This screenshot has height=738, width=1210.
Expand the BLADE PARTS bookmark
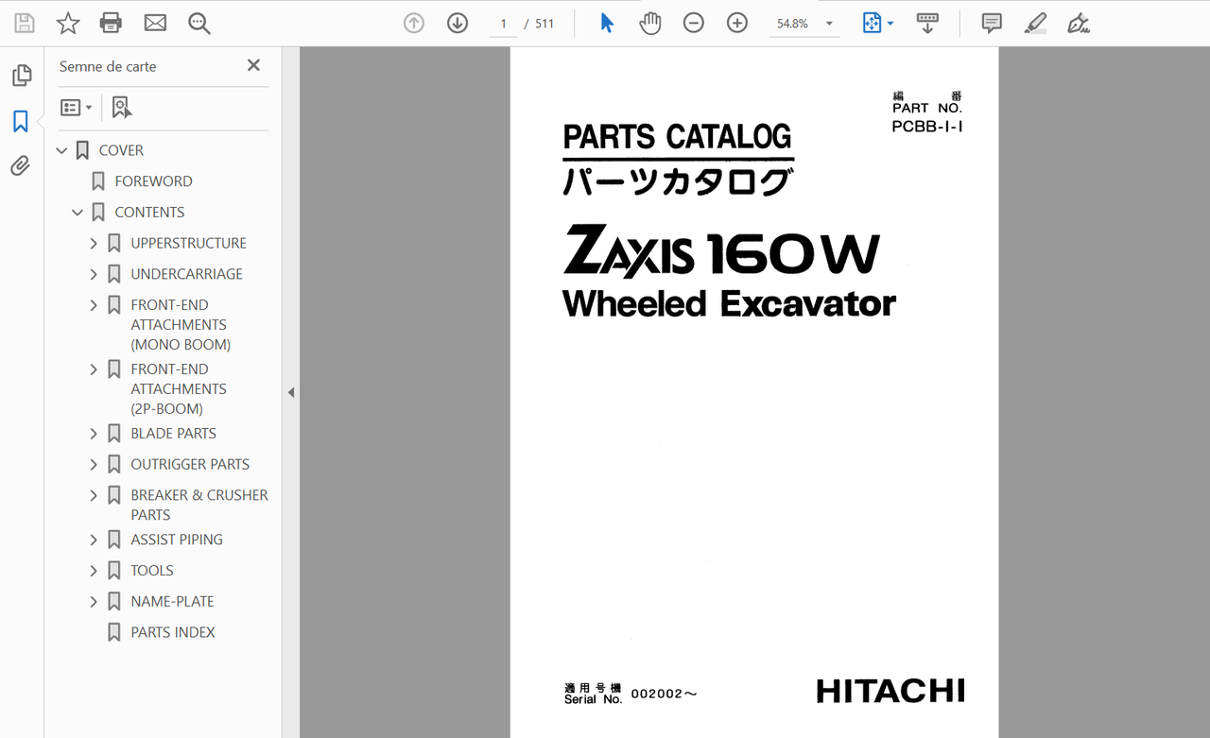click(94, 434)
